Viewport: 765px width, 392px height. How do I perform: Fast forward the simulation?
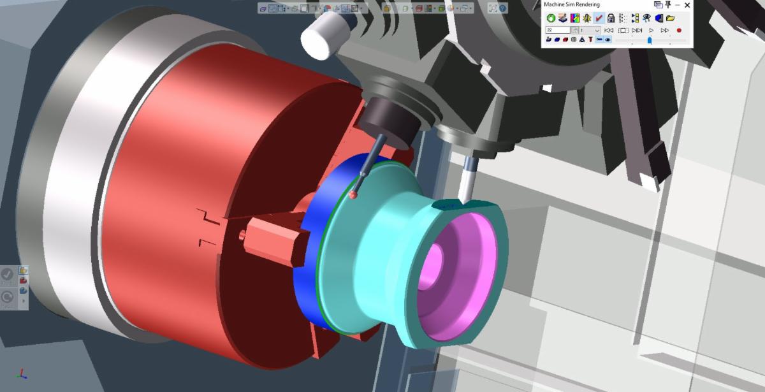(665, 30)
